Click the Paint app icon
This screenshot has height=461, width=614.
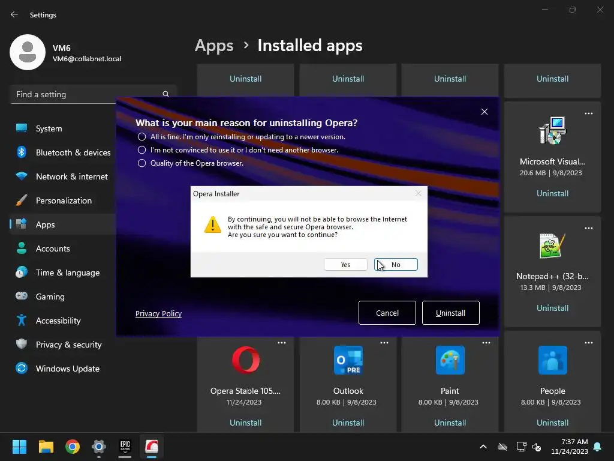[x=450, y=360]
